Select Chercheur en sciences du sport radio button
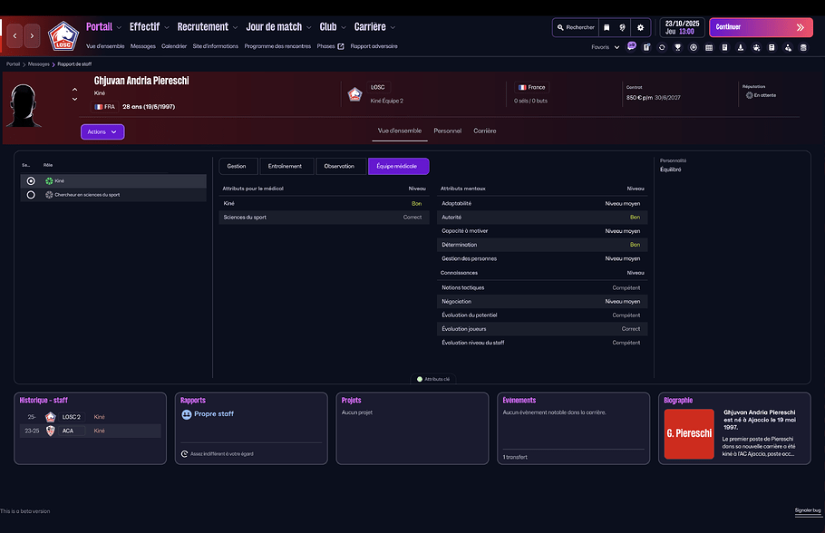Image resolution: width=825 pixels, height=533 pixels. pyautogui.click(x=31, y=195)
